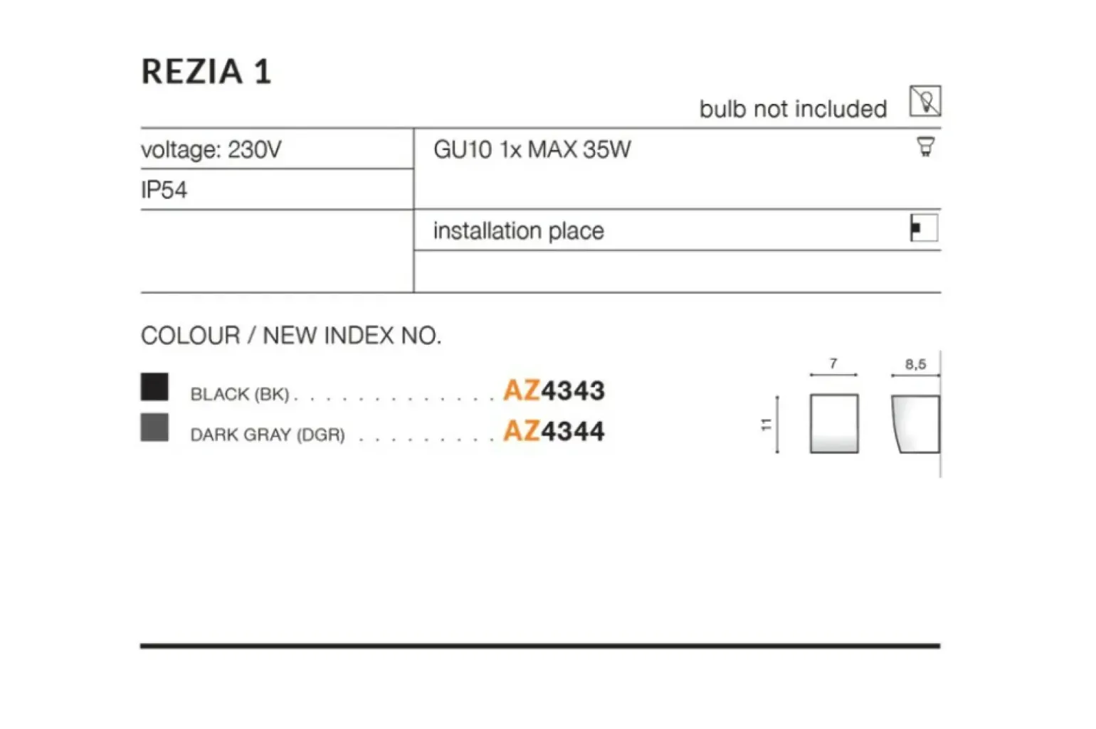Click the side view lamp drawing
This screenshot has width=1096, height=729.
click(x=916, y=424)
